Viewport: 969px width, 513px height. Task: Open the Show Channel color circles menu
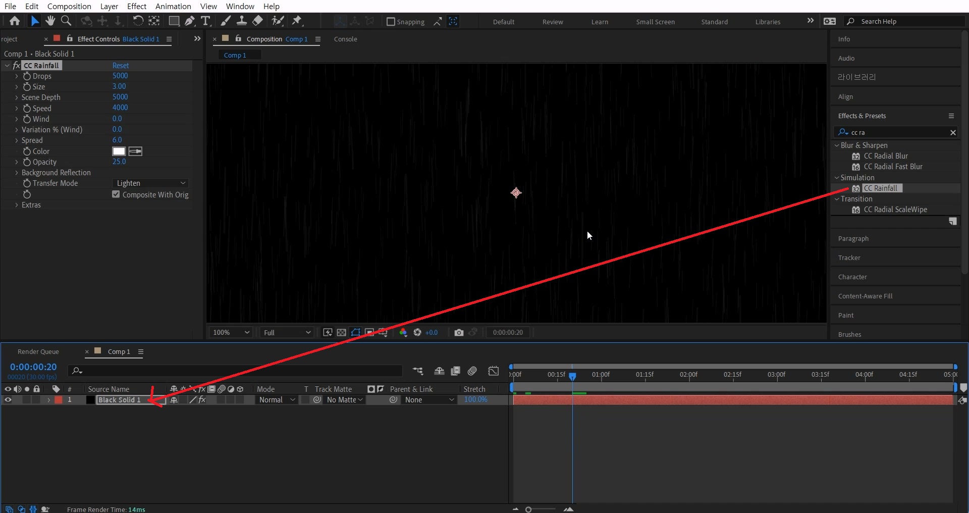(403, 332)
